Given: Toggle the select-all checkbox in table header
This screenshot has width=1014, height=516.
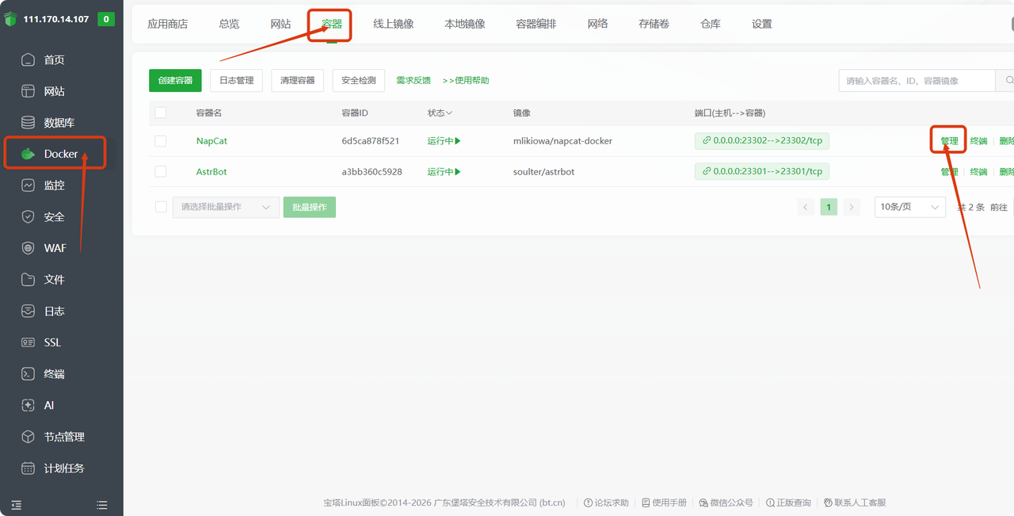Looking at the screenshot, I should click(x=161, y=113).
